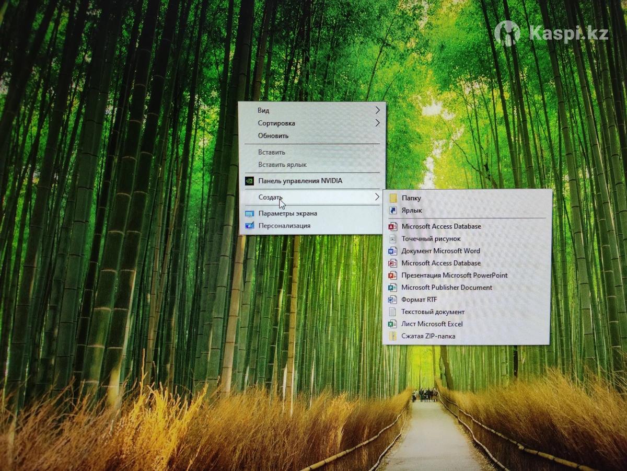Click the monitor icon beside Параметры экрана
Image resolution: width=627 pixels, height=471 pixels.
[250, 213]
